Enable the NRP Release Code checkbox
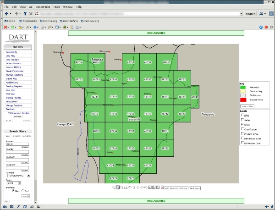 pyautogui.click(x=242, y=138)
